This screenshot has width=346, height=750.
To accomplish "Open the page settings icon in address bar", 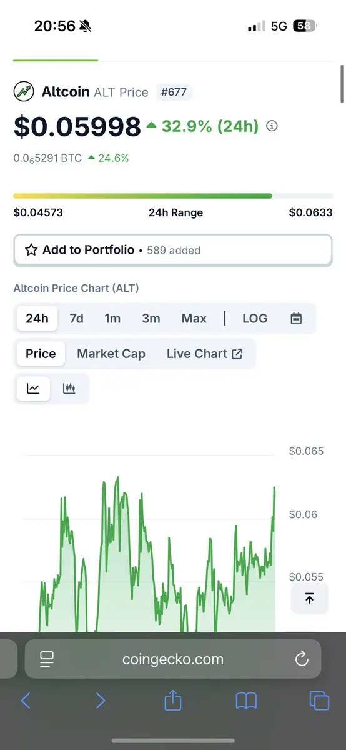I will 47,659.
